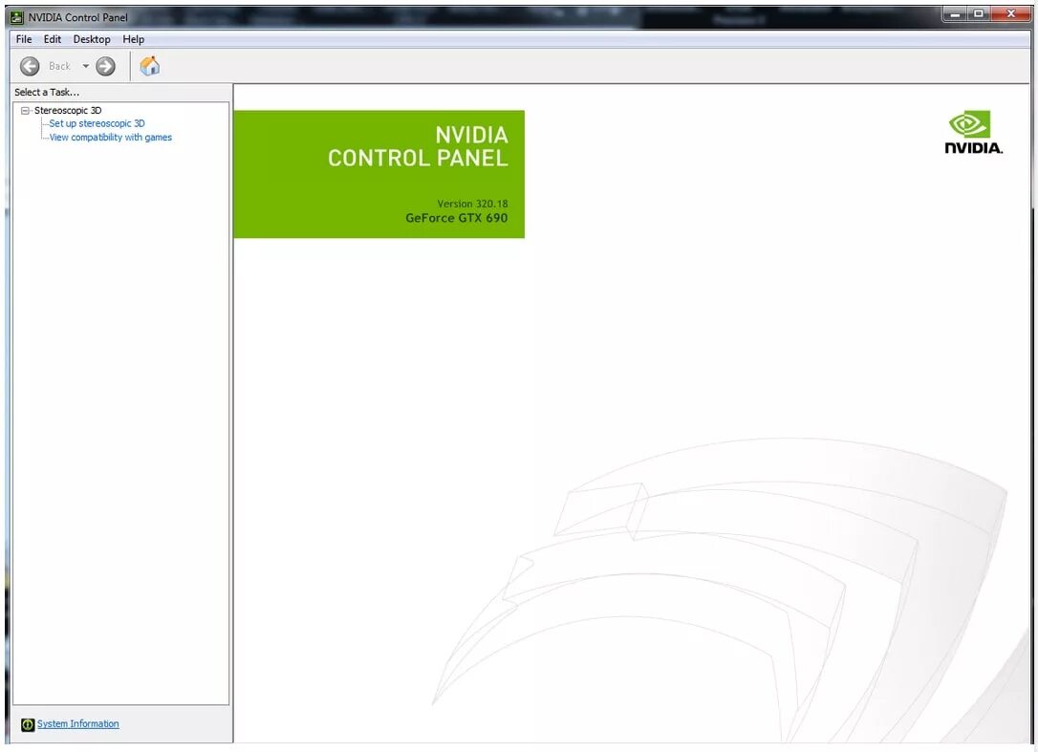Go to the Home page icon

pos(150,66)
